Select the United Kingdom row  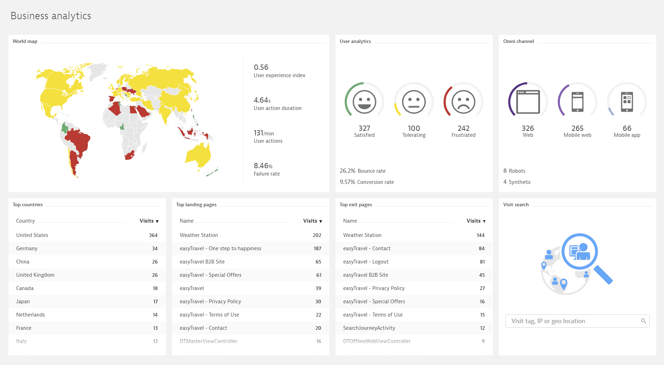pos(87,275)
